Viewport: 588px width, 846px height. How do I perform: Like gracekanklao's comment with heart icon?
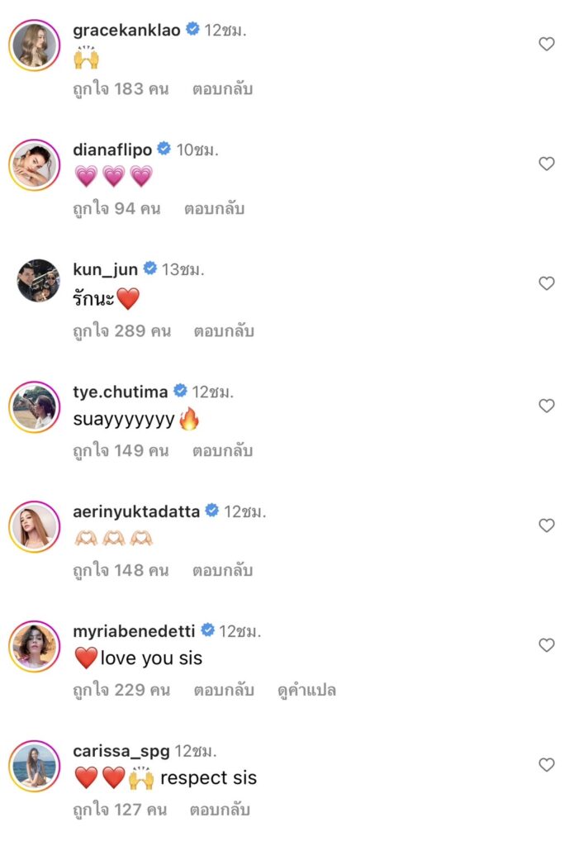pyautogui.click(x=546, y=45)
